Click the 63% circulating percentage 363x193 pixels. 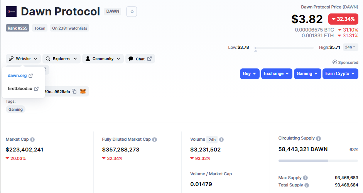[x=354, y=150]
